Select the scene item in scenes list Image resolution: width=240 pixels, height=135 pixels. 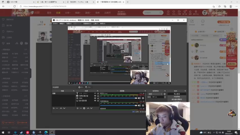[64, 93]
